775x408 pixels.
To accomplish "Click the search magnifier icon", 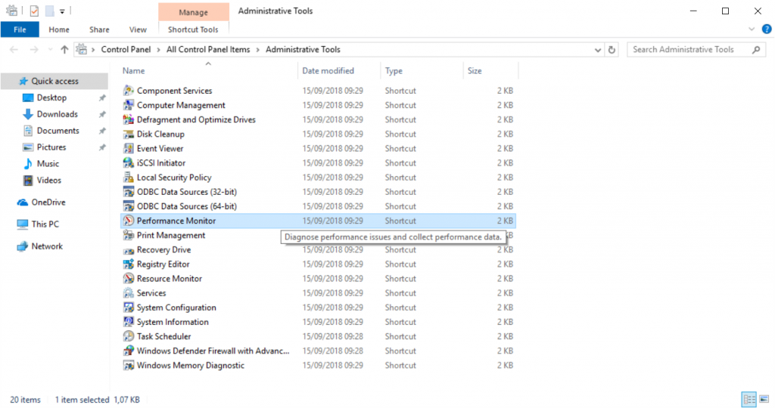I will [x=756, y=49].
